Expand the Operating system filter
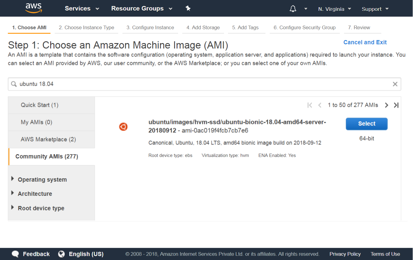413x260 pixels. (39, 180)
